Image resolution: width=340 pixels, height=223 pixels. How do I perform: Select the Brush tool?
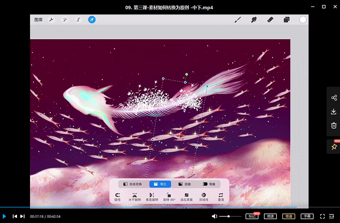(238, 20)
